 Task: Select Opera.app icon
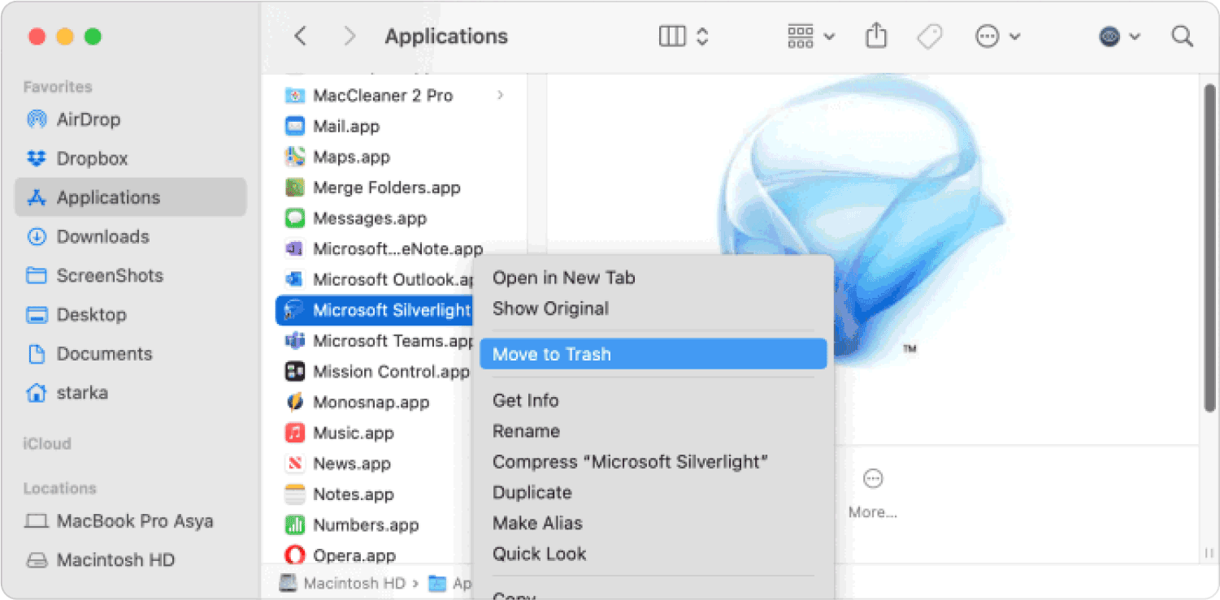(x=294, y=555)
